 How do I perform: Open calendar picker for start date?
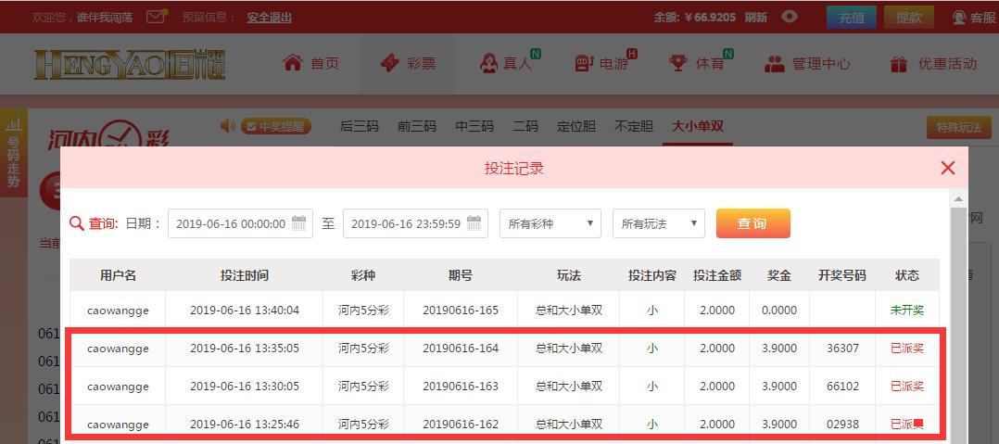coord(299,223)
